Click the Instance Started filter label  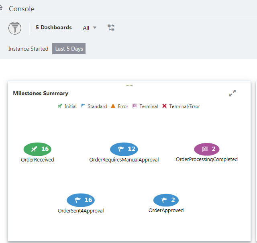[x=28, y=49]
